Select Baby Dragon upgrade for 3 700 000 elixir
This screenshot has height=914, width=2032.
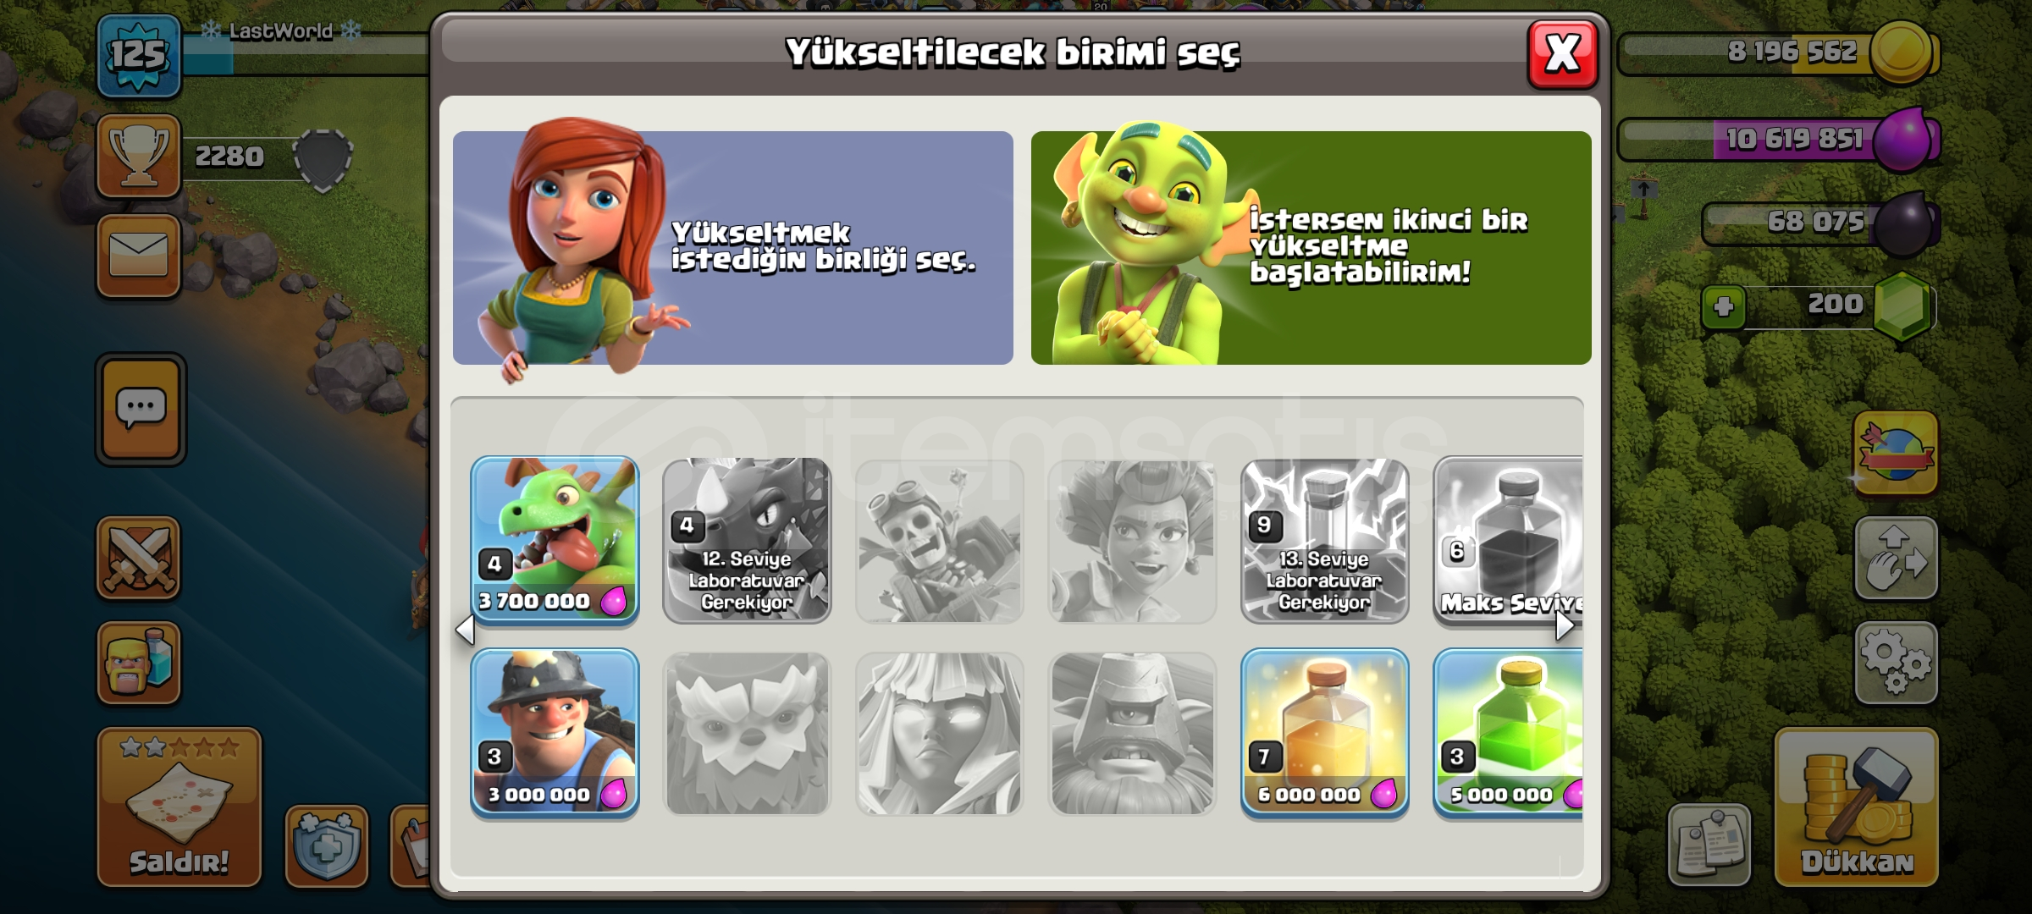pyautogui.click(x=555, y=539)
